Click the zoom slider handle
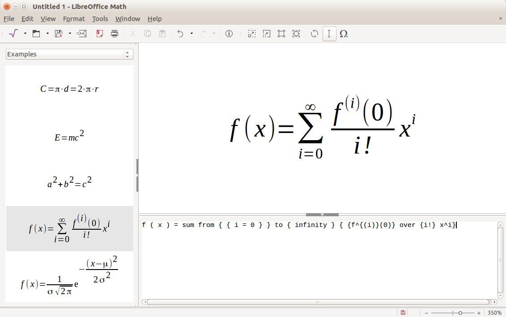506x317 pixels. [460, 313]
